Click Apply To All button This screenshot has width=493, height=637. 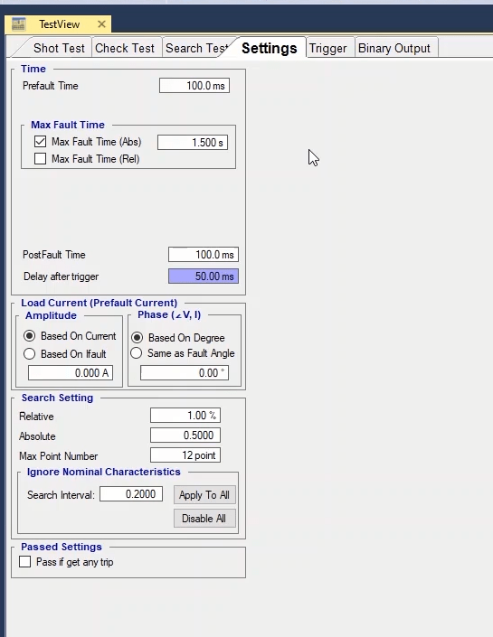point(204,495)
